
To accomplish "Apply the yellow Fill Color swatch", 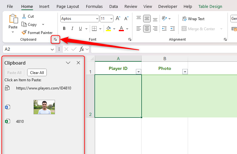I will click(108, 29).
